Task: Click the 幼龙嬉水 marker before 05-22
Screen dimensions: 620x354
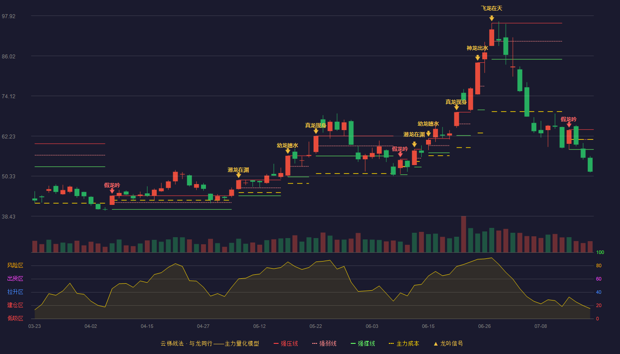Action: (288, 151)
